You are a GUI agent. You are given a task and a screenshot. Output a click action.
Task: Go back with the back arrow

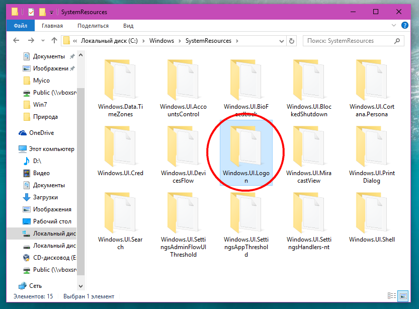click(16, 41)
